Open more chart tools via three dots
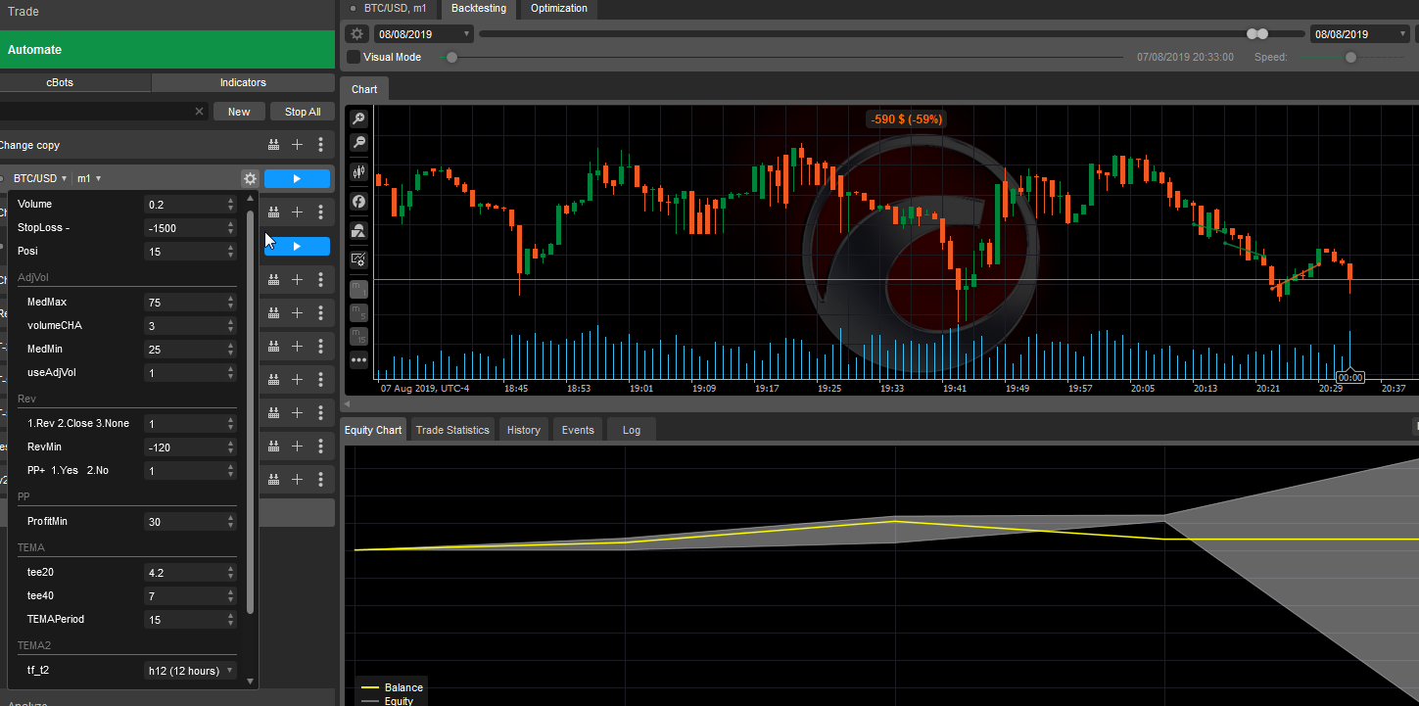Image resolution: width=1419 pixels, height=706 pixels. [x=359, y=359]
